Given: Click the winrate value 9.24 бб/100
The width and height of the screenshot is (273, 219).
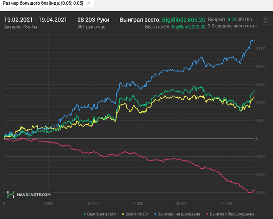Looking at the screenshot, I should point(240,20).
